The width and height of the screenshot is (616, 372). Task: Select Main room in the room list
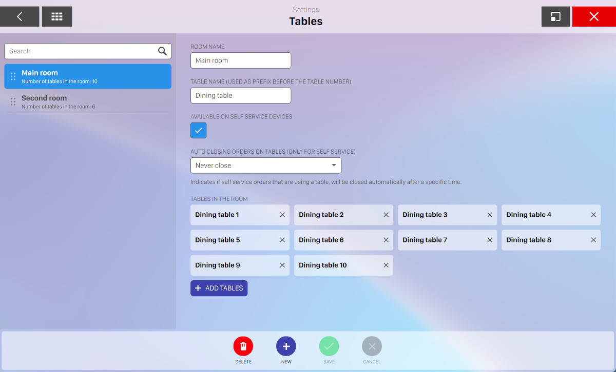(87, 76)
